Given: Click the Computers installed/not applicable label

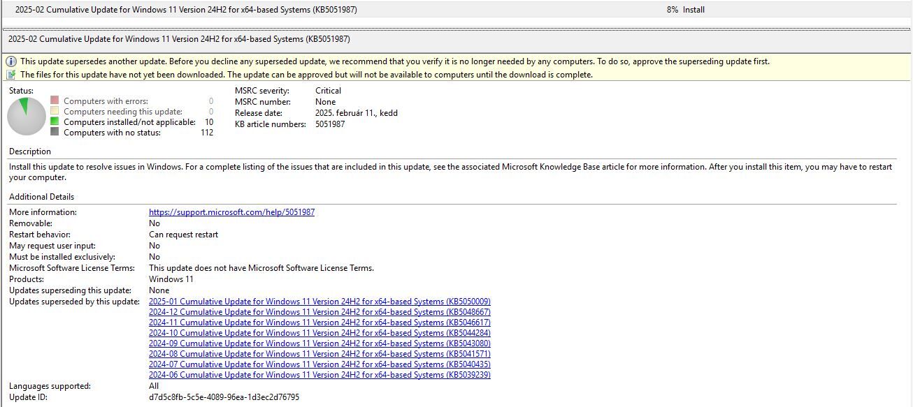Looking at the screenshot, I should pos(129,122).
